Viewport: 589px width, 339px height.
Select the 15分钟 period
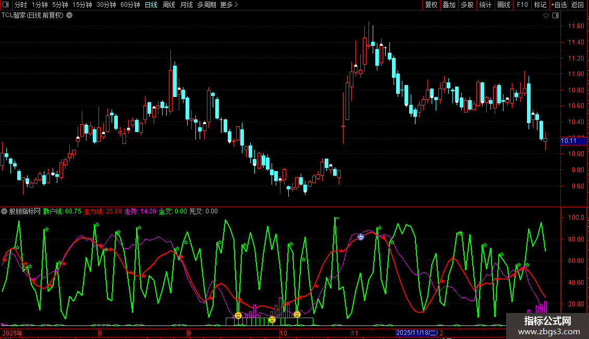[82, 5]
